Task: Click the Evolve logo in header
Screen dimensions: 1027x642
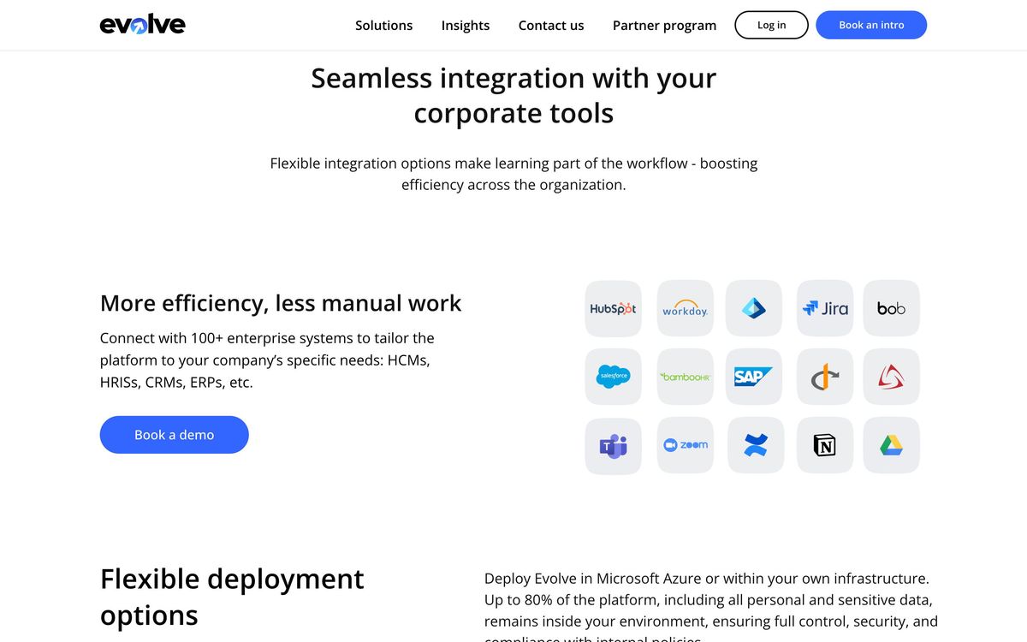Action: tap(142, 24)
